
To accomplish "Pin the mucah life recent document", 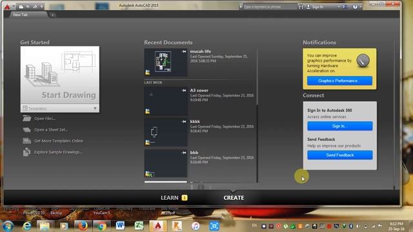I will (184, 52).
